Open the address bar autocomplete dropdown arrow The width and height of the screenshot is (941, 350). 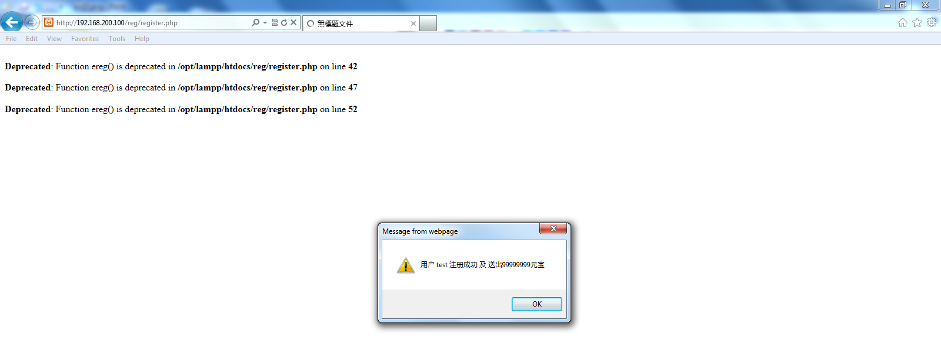pyautogui.click(x=265, y=22)
